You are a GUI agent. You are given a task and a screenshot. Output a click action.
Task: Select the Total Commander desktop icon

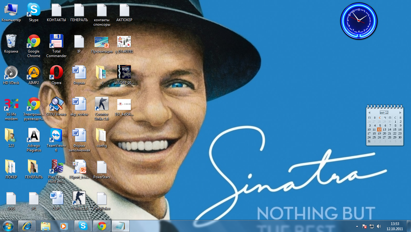pos(56,41)
